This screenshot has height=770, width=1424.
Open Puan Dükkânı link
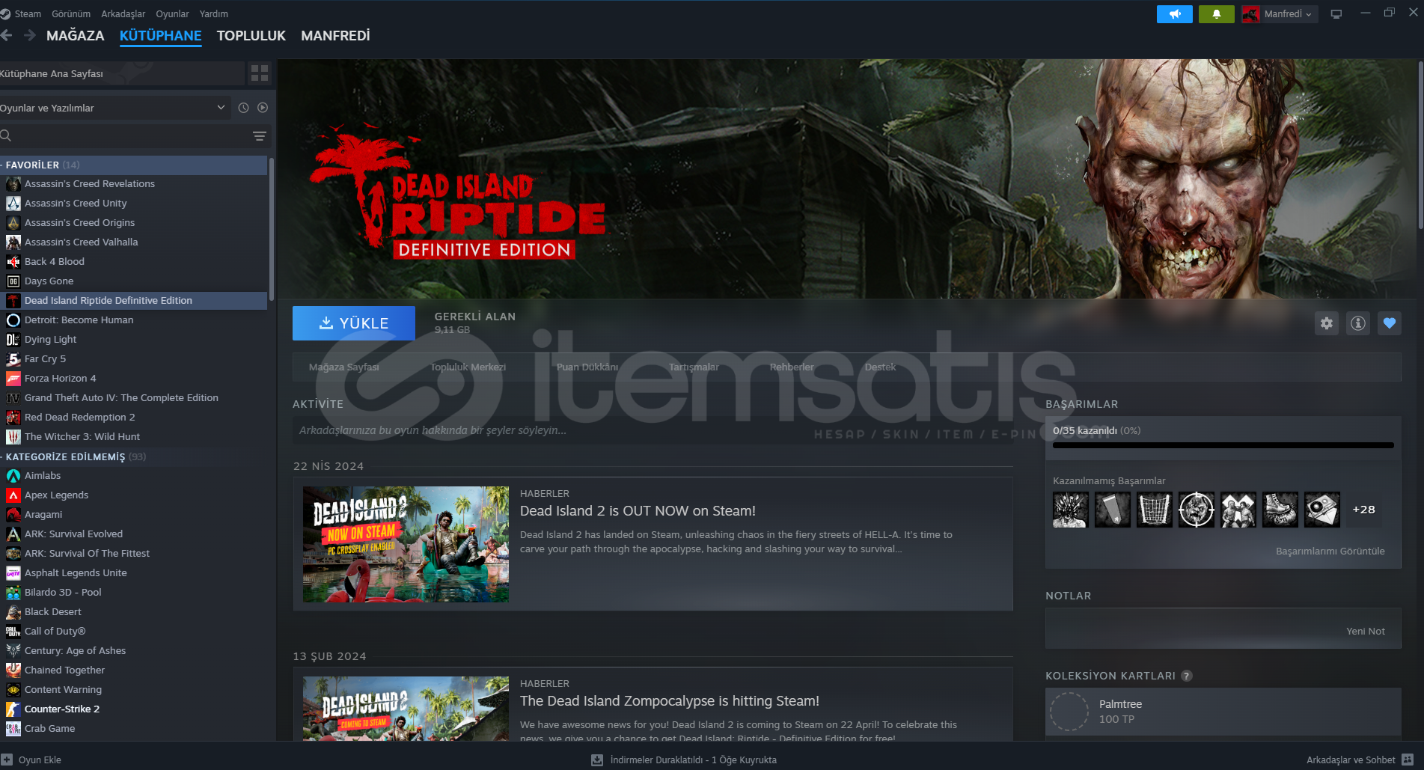tap(587, 367)
